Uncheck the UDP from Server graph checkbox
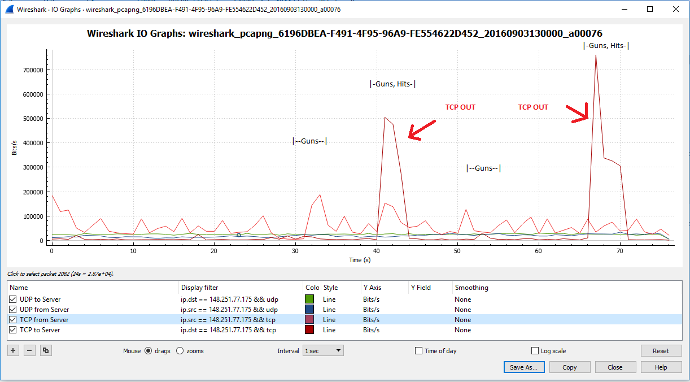This screenshot has width=690, height=382. (13, 310)
